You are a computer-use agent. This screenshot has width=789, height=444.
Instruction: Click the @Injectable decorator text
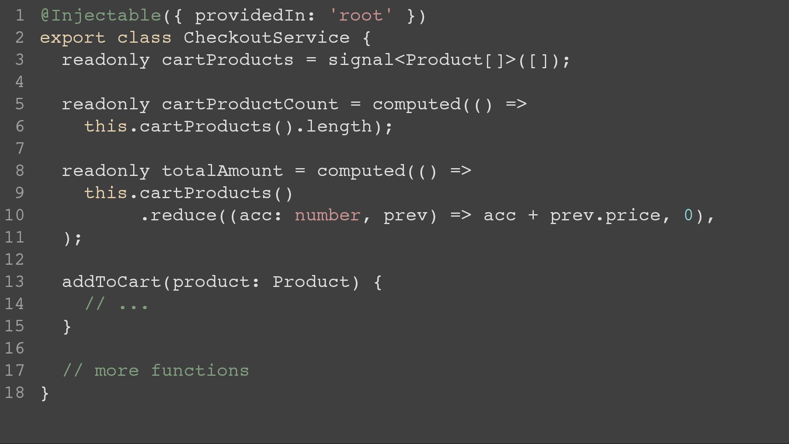(x=101, y=16)
